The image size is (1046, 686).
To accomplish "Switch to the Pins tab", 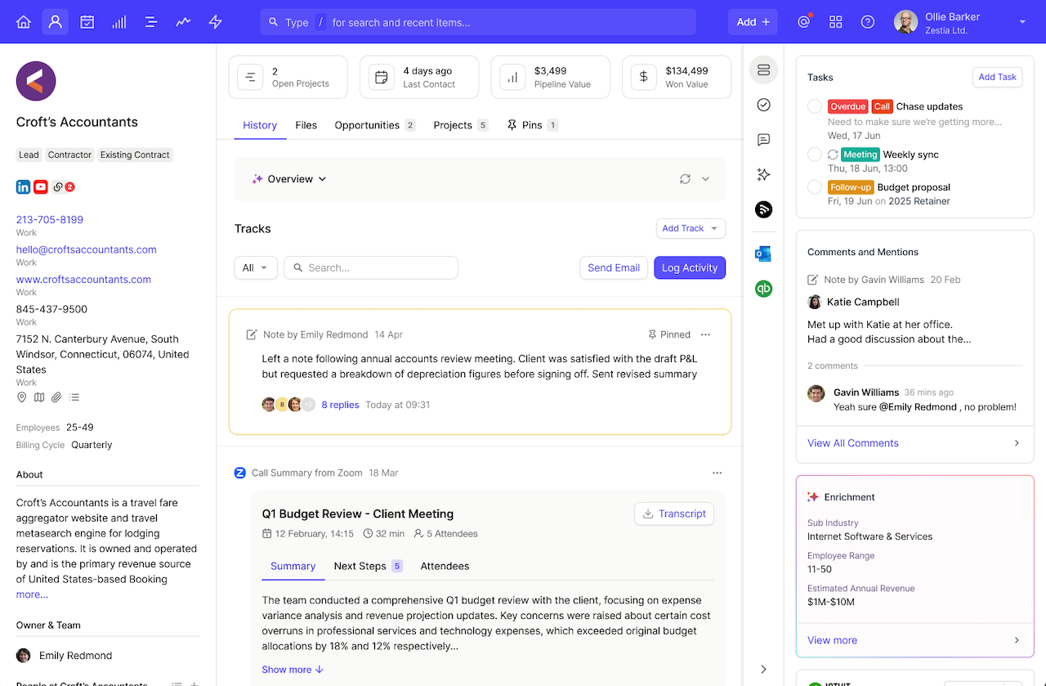I will pyautogui.click(x=532, y=125).
